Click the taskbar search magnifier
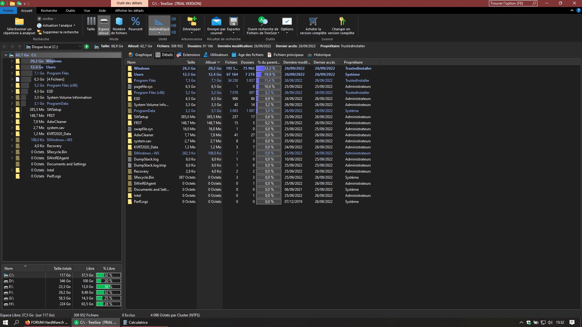The width and height of the screenshot is (582, 327). 17,322
